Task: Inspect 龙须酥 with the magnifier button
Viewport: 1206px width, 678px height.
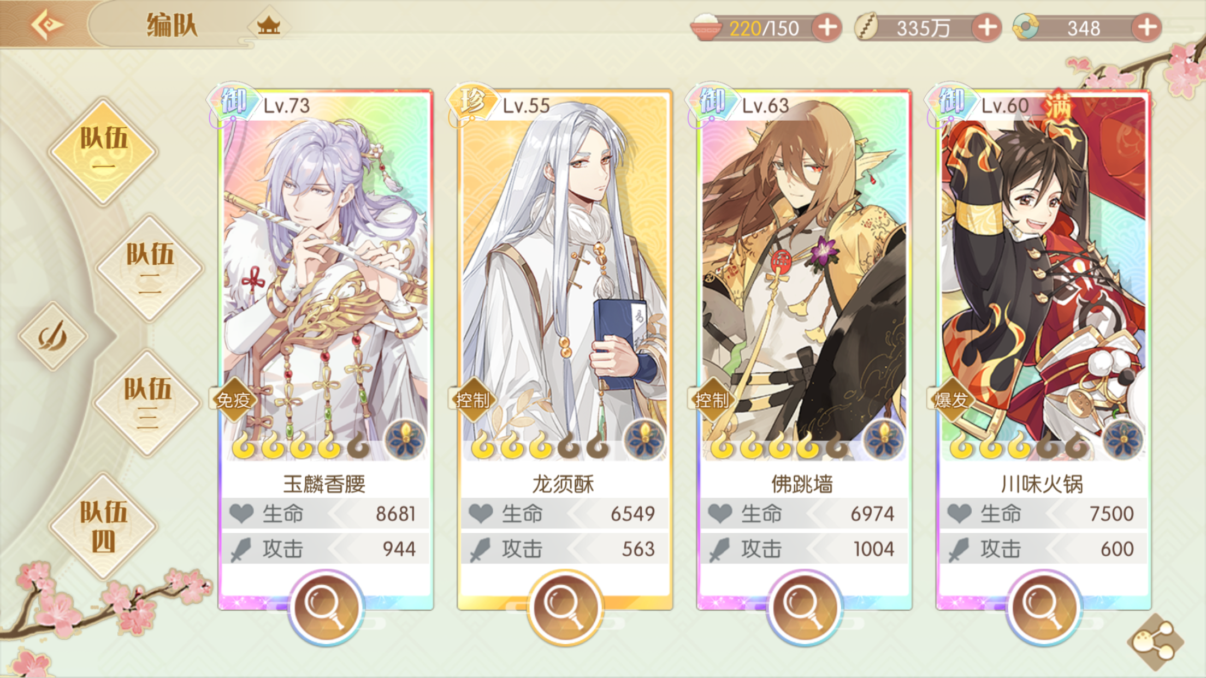Action: tap(565, 608)
